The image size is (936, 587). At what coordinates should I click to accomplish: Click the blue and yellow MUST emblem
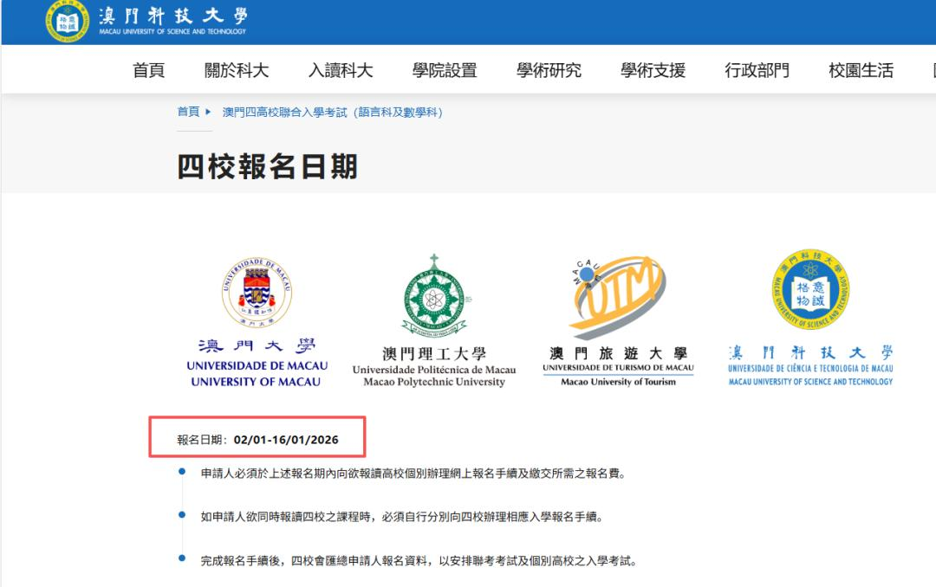click(x=810, y=290)
